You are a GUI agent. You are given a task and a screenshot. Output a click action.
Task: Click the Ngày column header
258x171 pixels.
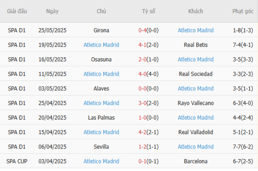pyautogui.click(x=52, y=11)
